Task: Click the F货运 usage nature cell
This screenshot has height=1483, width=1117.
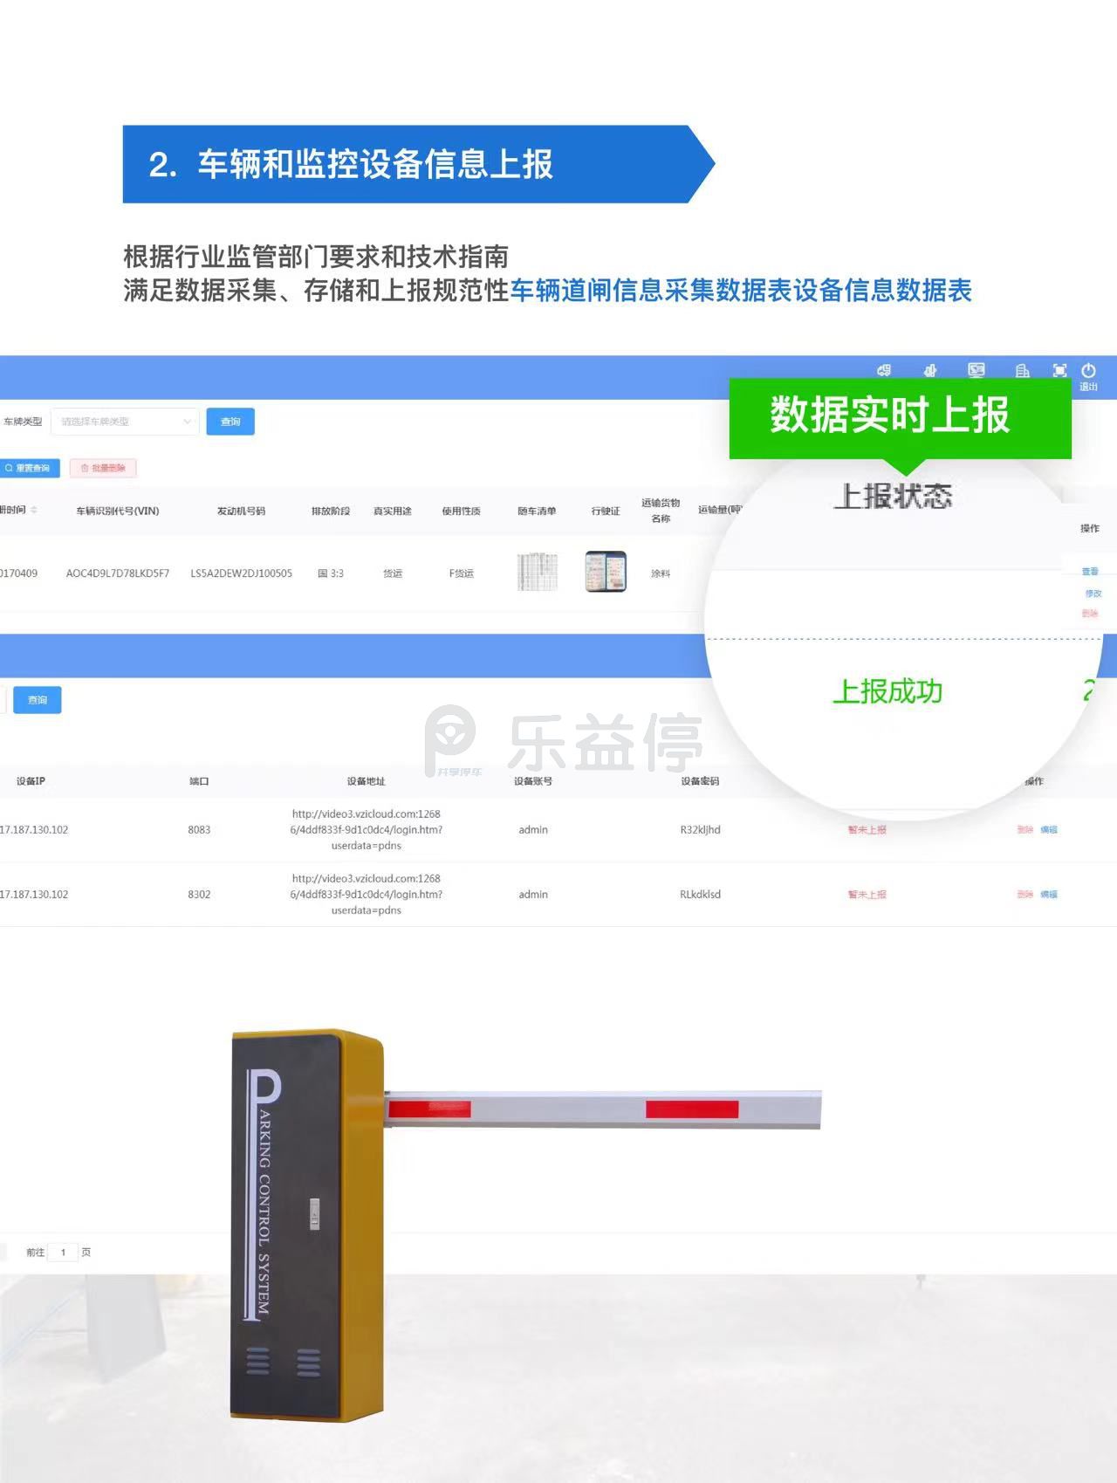Action: coord(461,573)
